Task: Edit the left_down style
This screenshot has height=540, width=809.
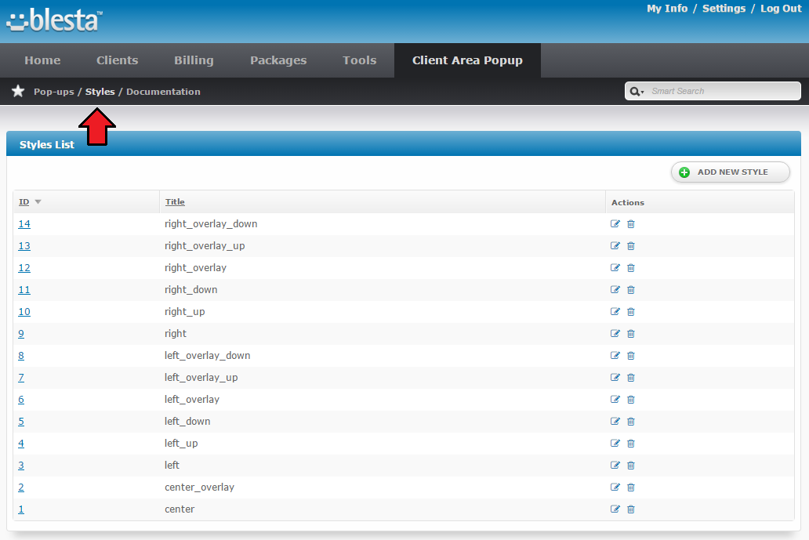Action: point(615,421)
